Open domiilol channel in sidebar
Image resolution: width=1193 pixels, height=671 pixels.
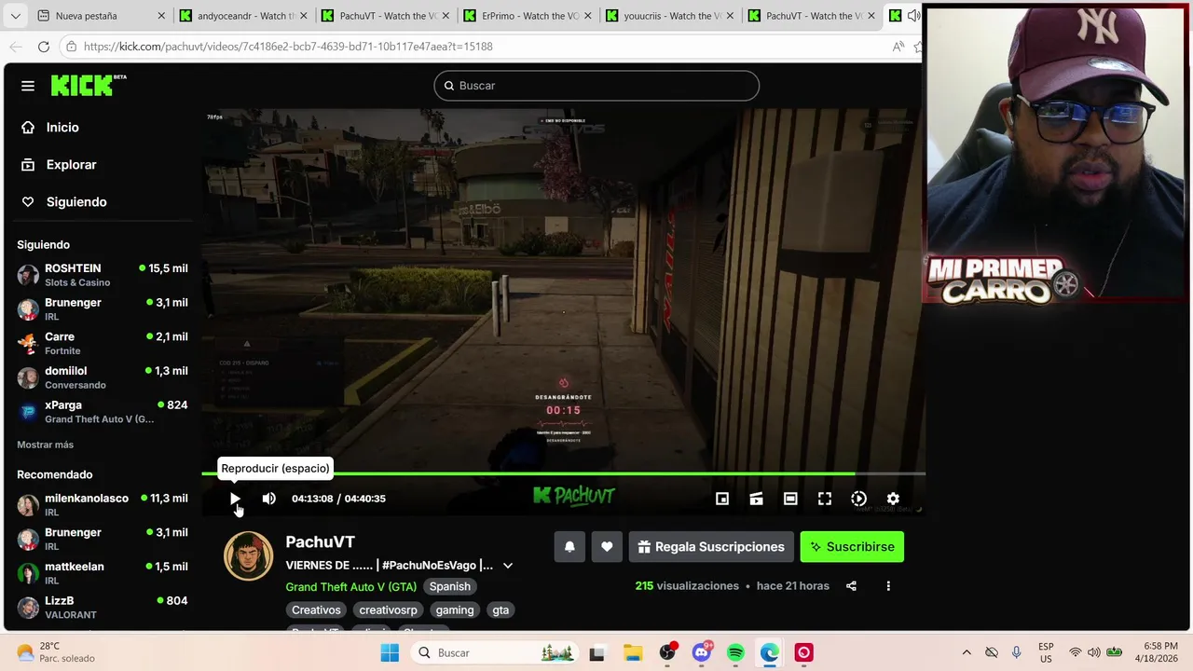[102, 377]
